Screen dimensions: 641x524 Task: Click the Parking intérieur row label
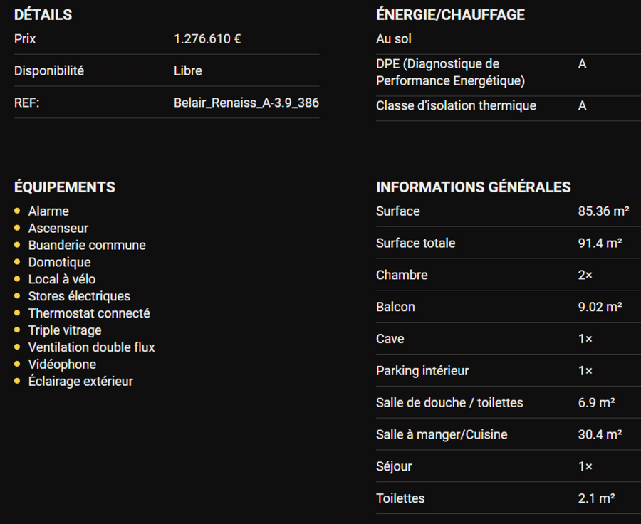coord(423,371)
